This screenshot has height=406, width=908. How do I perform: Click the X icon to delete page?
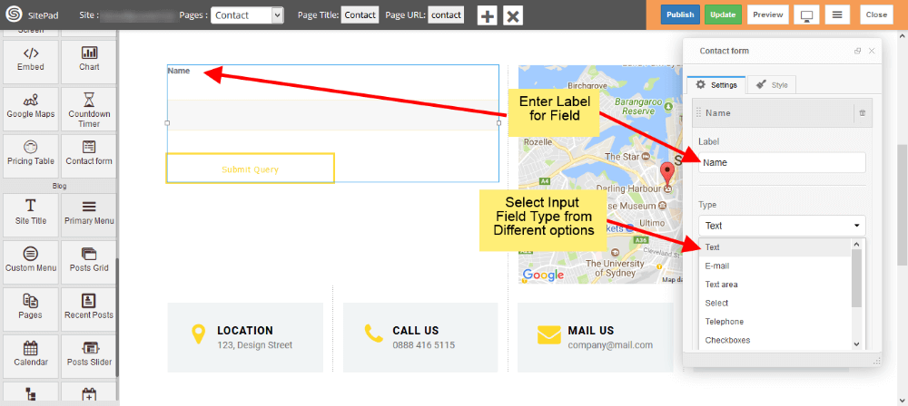point(513,15)
